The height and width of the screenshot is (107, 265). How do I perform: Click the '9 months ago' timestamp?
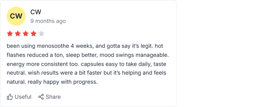[x=48, y=21]
